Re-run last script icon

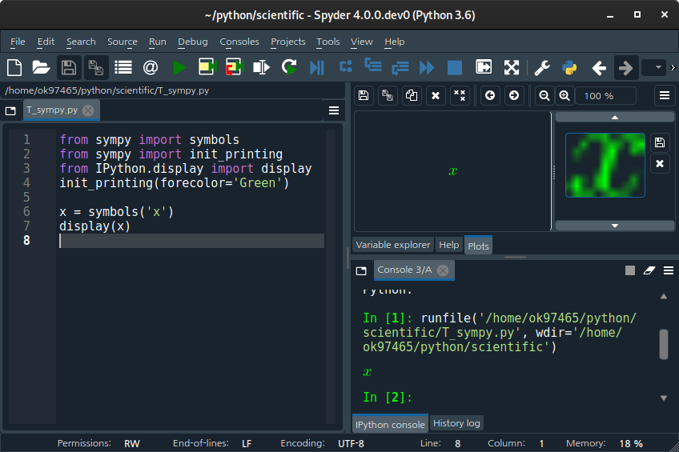pos(289,67)
